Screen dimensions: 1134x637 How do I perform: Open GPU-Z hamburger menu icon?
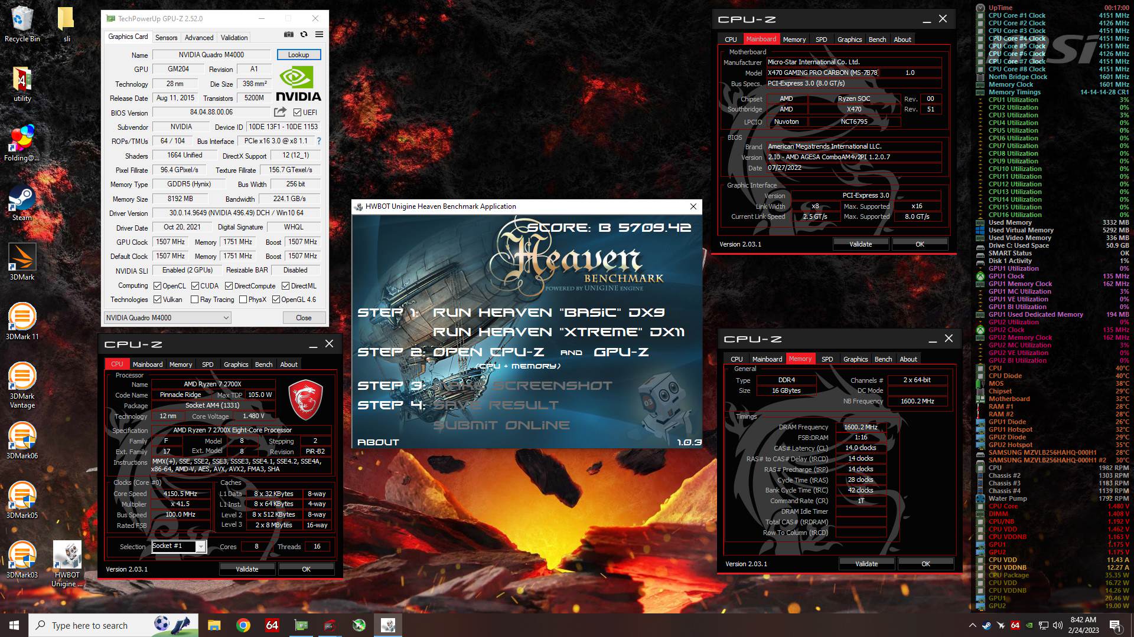click(319, 35)
